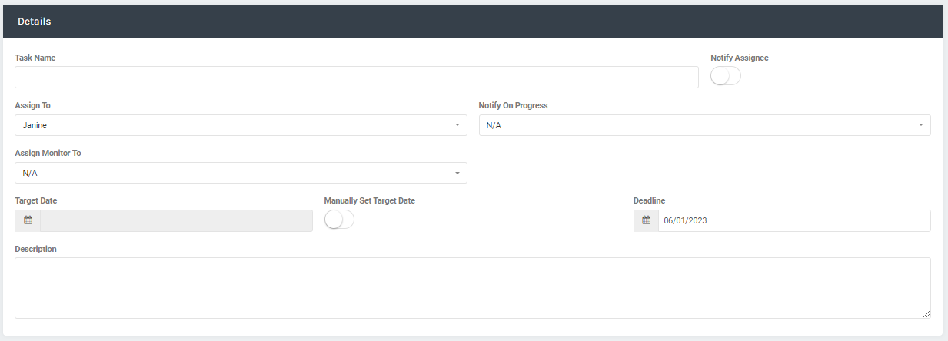Click the Task Name label
948x341 pixels.
coord(35,58)
